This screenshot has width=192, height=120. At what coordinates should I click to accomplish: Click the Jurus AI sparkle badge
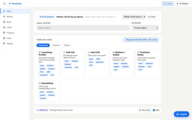tap(42, 110)
